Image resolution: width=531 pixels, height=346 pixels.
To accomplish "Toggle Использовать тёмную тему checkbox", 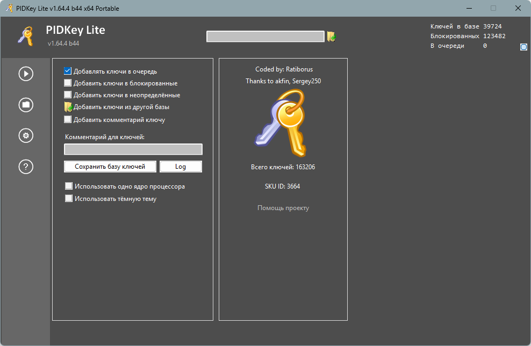I will point(69,198).
